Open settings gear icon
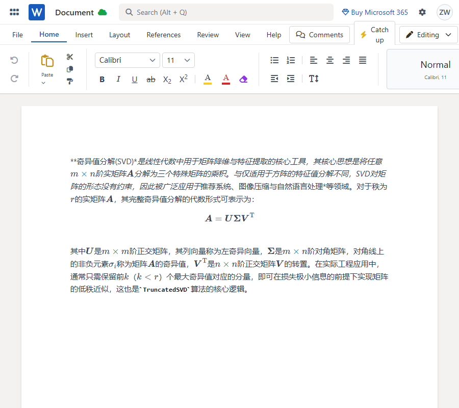Screen dimensions: 459x408 click(x=422, y=12)
